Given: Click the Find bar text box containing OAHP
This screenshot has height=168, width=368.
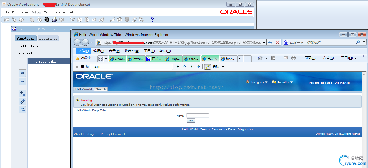Looking at the screenshot, I should [131, 67].
